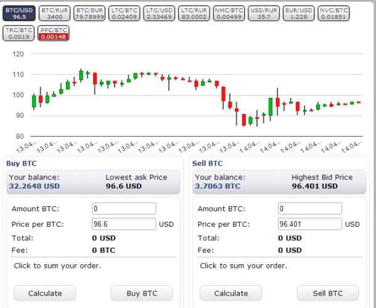Click Amount BTC field in Buy BTC
The width and height of the screenshot is (376, 308).
click(x=124, y=209)
